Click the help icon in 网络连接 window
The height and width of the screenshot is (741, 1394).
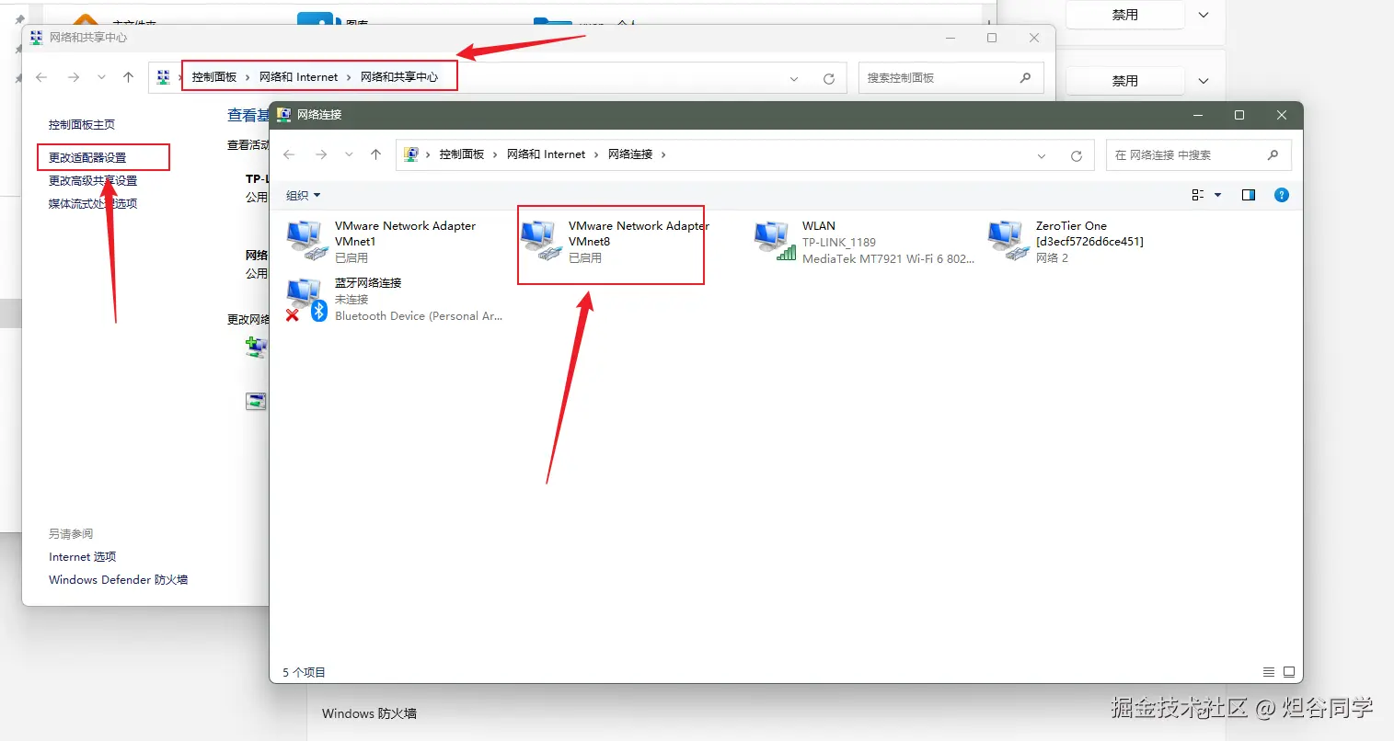point(1282,195)
